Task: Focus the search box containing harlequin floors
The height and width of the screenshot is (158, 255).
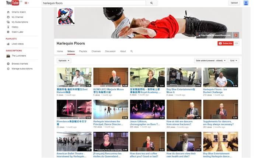Action: pyautogui.click(x=94, y=3)
